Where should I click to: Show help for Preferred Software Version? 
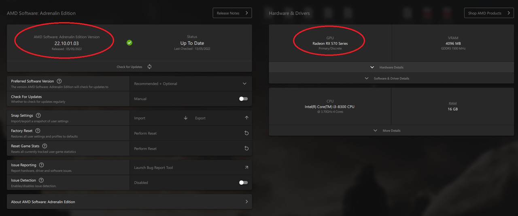coord(59,81)
